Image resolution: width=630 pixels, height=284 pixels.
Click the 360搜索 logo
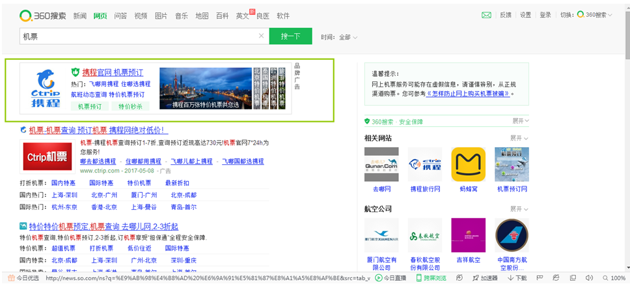[x=43, y=15]
